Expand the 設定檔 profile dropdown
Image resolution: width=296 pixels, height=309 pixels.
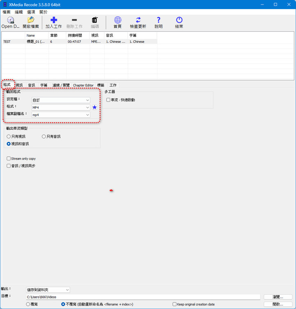pos(61,100)
